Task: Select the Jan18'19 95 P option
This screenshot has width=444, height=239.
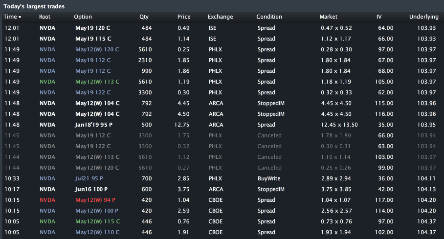Action: click(93, 125)
